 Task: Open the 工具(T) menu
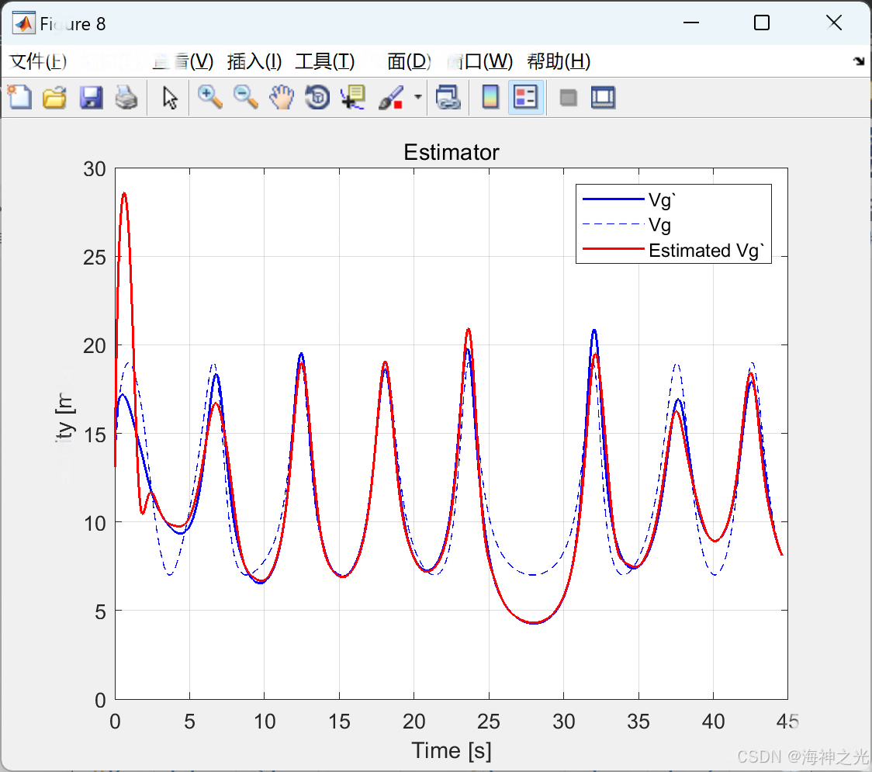(x=325, y=61)
